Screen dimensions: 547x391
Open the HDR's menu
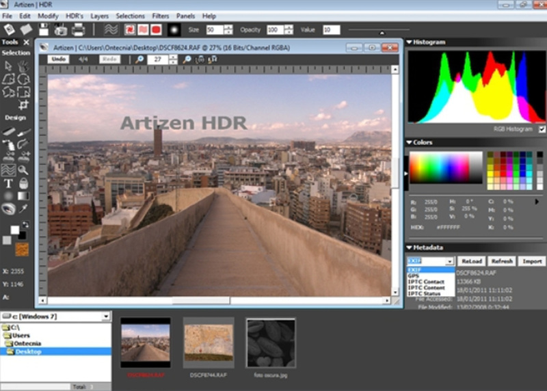(x=75, y=16)
